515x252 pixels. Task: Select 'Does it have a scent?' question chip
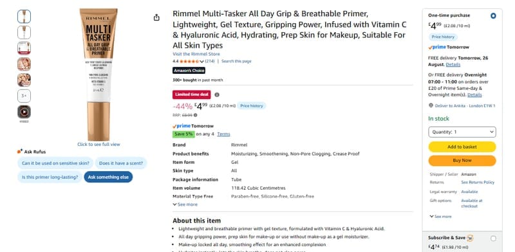point(121,163)
